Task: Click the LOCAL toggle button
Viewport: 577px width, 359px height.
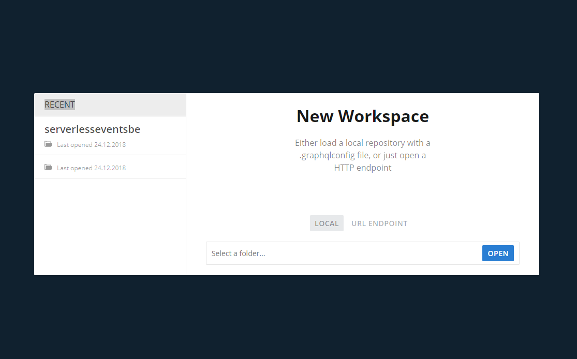Action: [327, 223]
